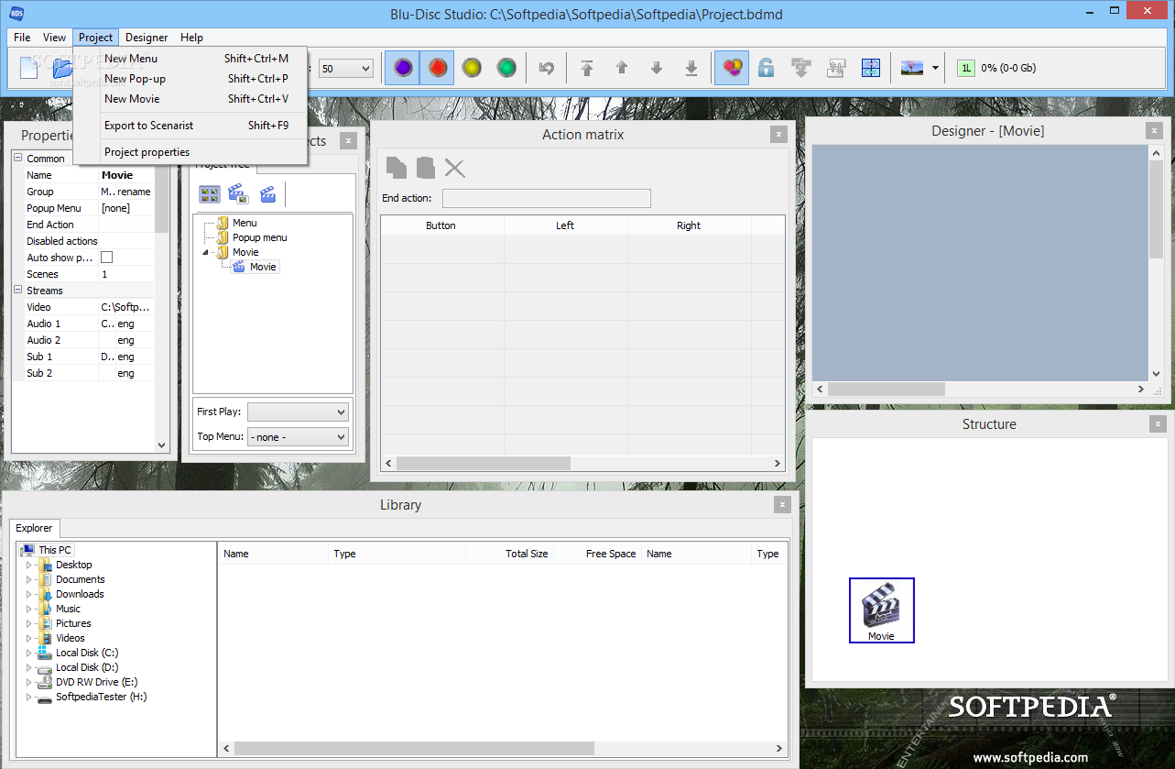Image resolution: width=1175 pixels, height=769 pixels.
Task: Click the Total Size column header in Library
Action: click(510, 554)
